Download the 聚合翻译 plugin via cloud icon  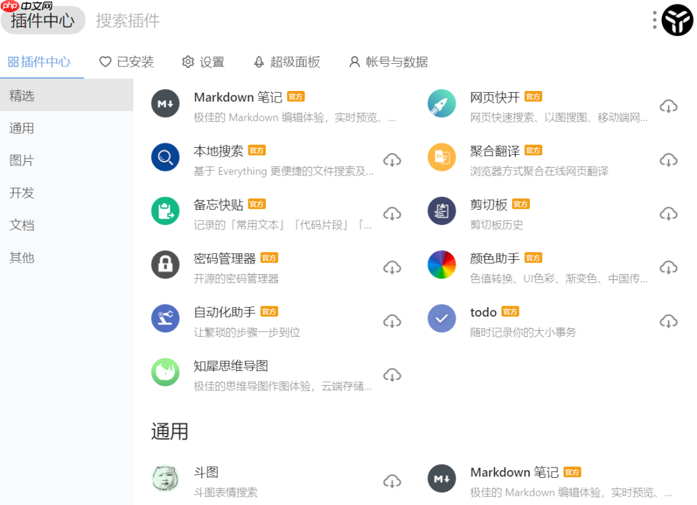(x=669, y=159)
